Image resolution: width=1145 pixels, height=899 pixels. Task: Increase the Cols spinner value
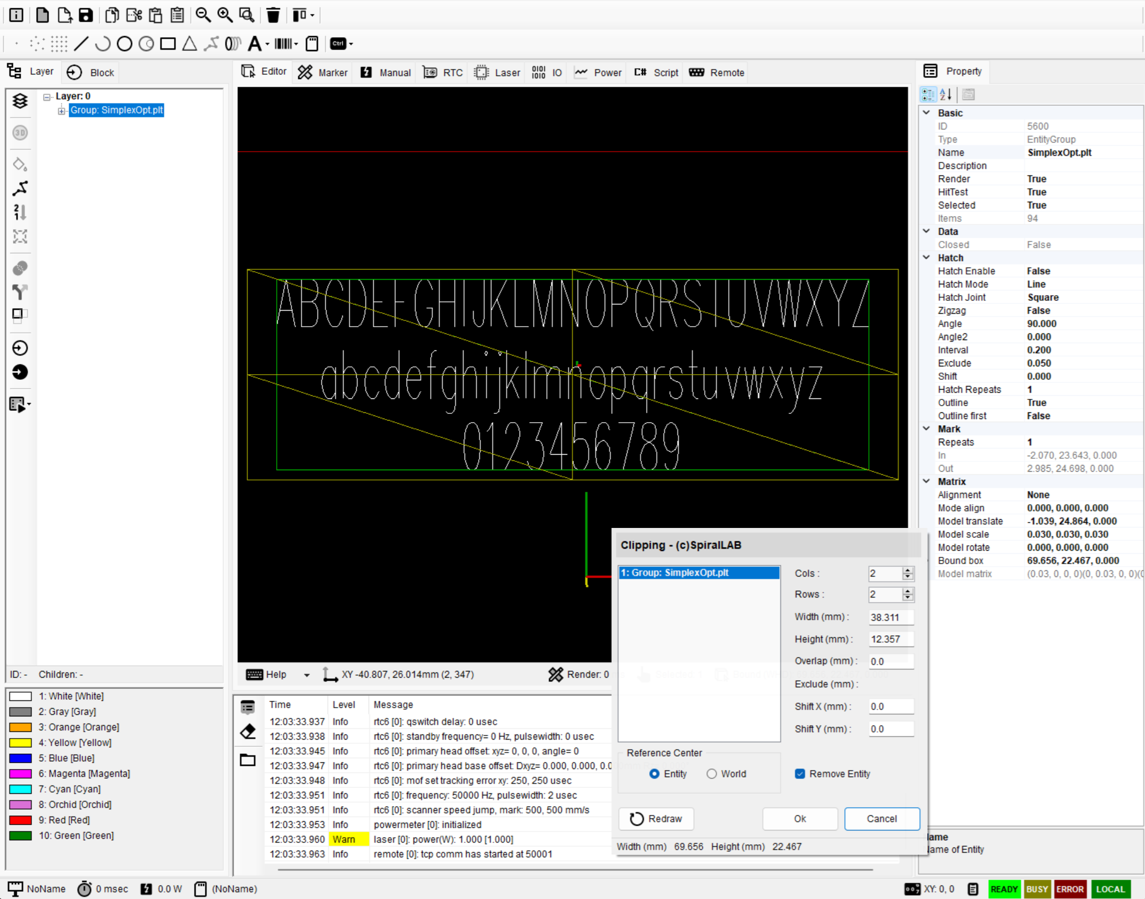908,570
